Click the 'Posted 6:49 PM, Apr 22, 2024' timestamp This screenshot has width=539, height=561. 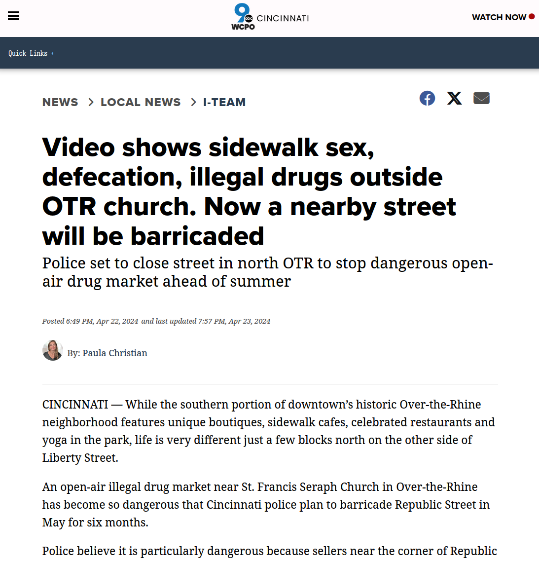click(90, 321)
